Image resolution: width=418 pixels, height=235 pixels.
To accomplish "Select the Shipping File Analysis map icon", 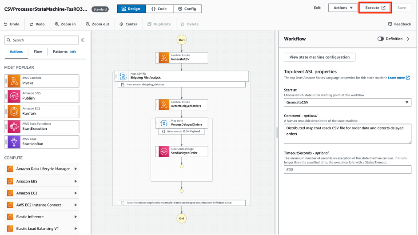I will click(x=123, y=76).
